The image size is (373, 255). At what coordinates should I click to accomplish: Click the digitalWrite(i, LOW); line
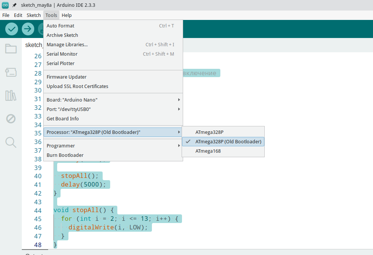(108, 227)
